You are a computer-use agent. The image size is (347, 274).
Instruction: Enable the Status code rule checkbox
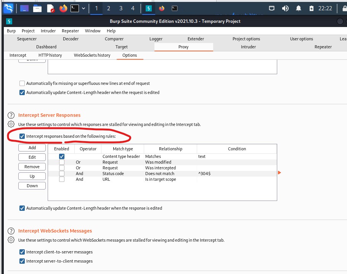[62, 174]
